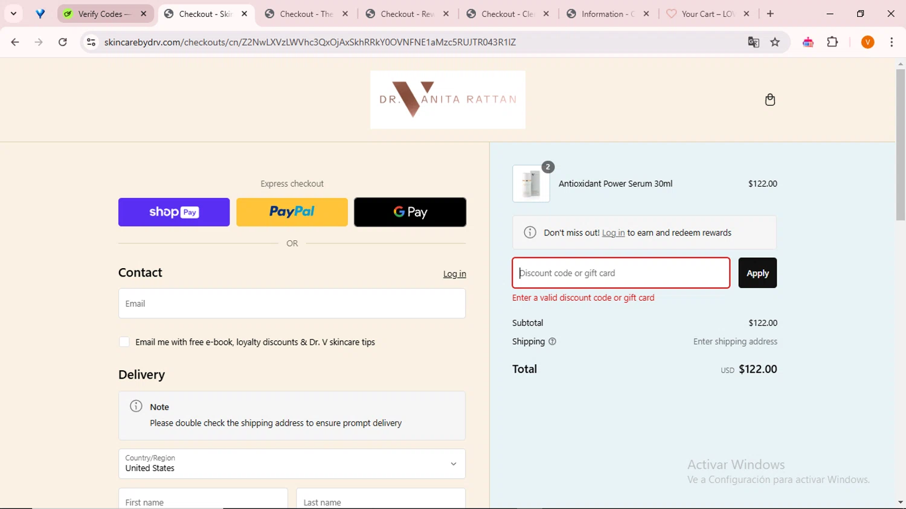Switch to the Checkout - Rew tab
This screenshot has width=906, height=509.
click(408, 14)
